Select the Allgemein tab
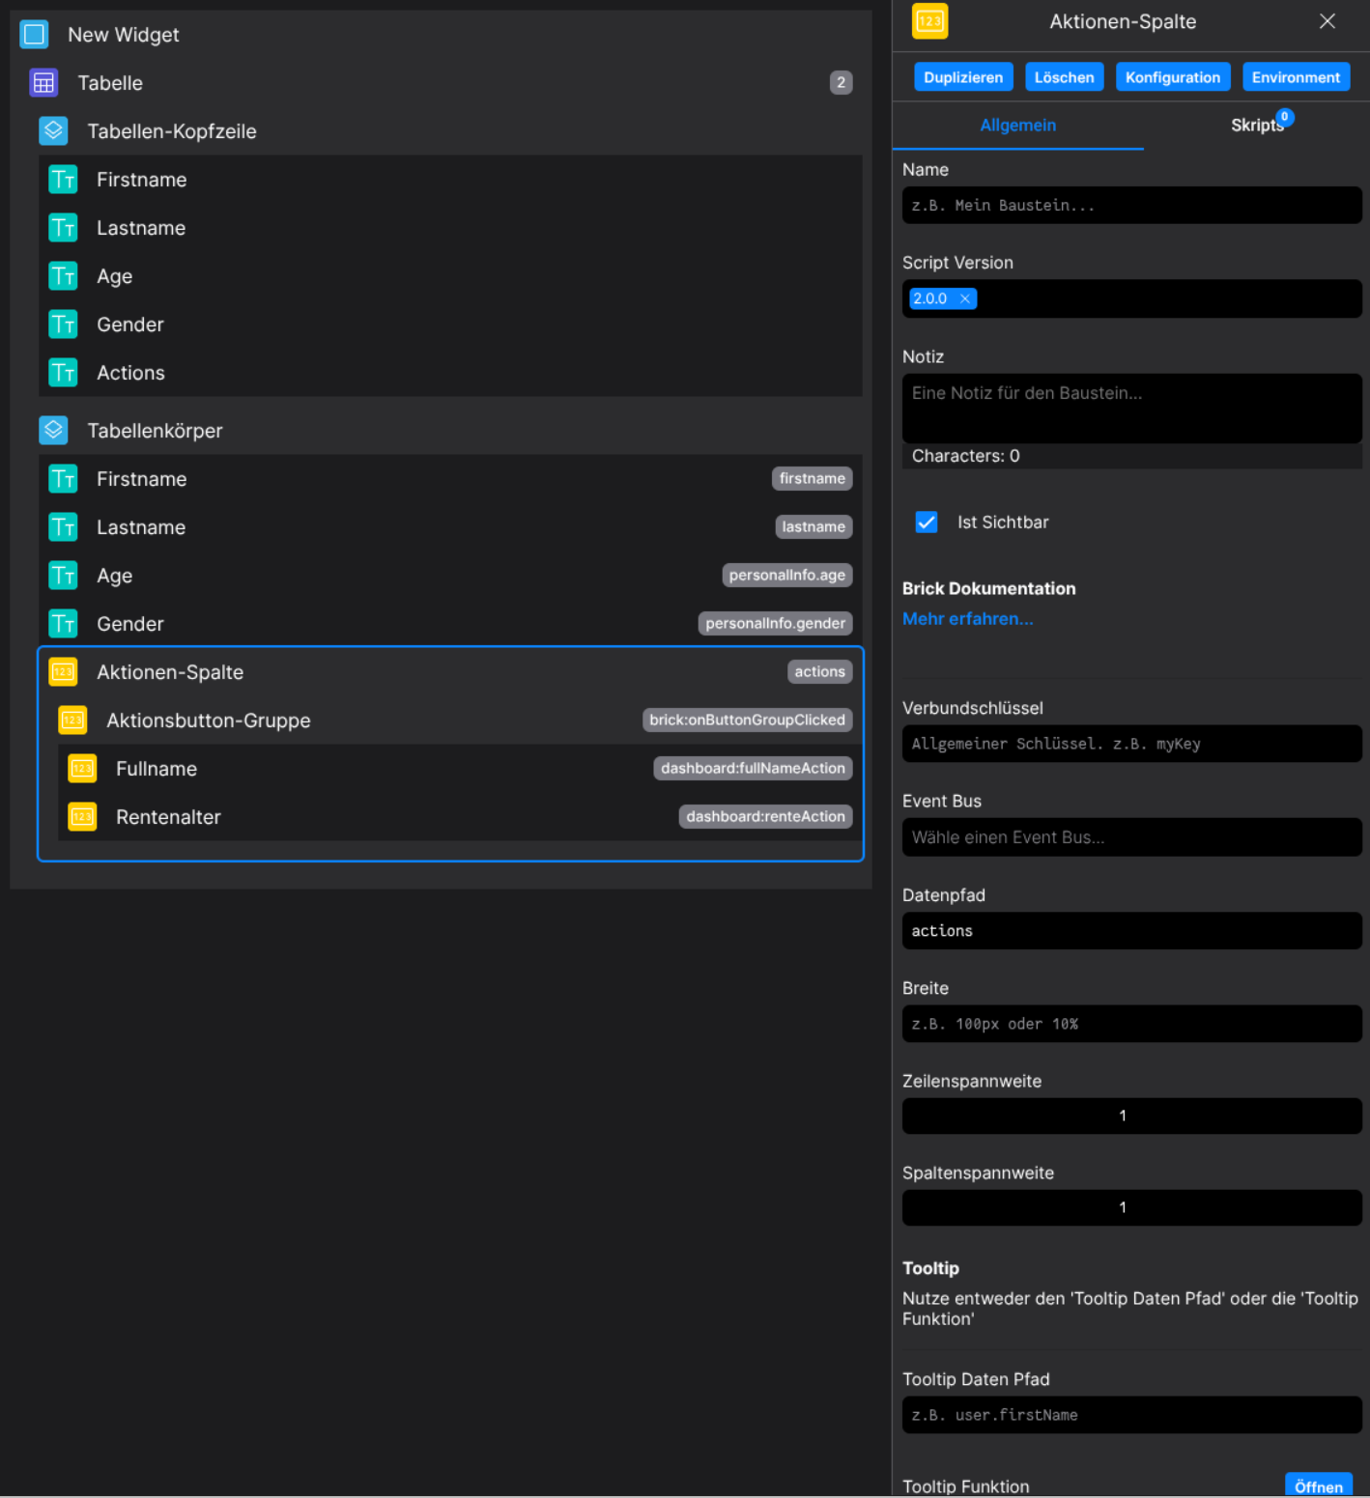Viewport: 1370px width, 1498px height. (1017, 126)
